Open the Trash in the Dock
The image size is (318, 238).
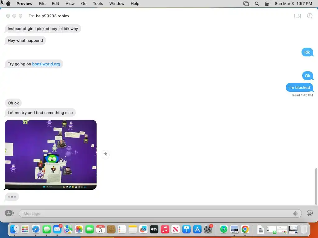[x=304, y=229]
